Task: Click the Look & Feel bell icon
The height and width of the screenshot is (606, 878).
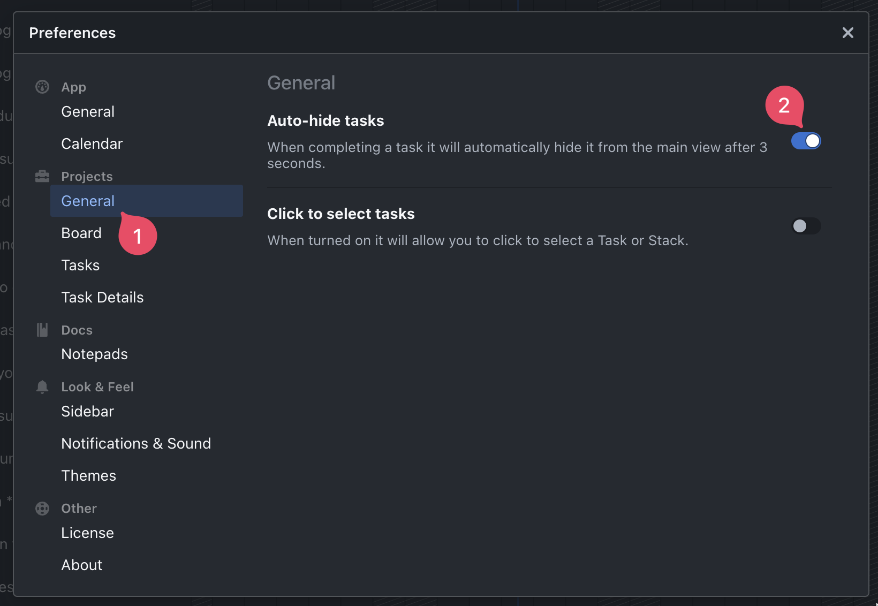Action: [x=42, y=387]
